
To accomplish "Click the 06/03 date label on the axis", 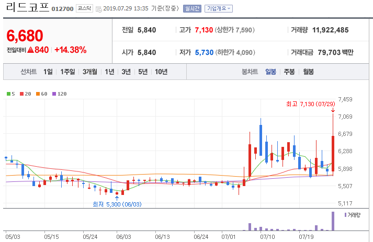I will 123,237.
